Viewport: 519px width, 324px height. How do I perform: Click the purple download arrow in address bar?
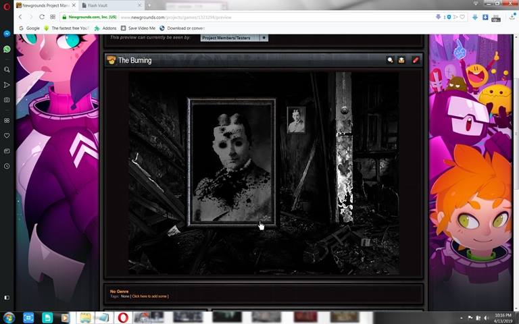coord(438,17)
